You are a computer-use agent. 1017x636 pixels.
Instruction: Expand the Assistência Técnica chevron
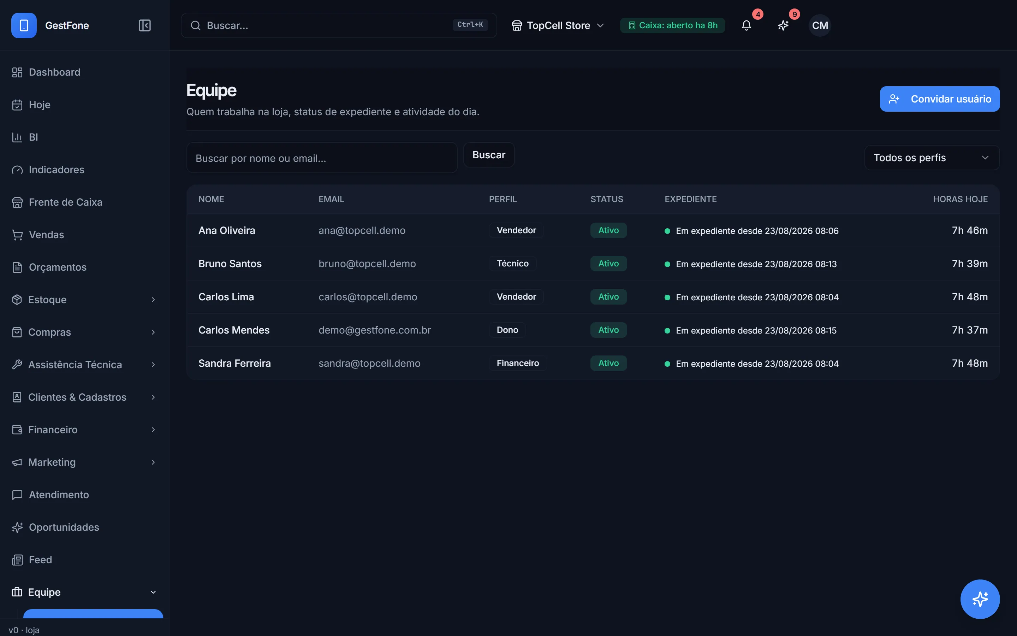coord(153,365)
